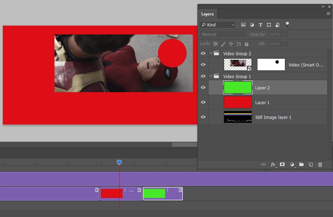Hide Still Image layer 1 eye icon
Screen dimensions: 333x217
pyautogui.click(x=203, y=117)
